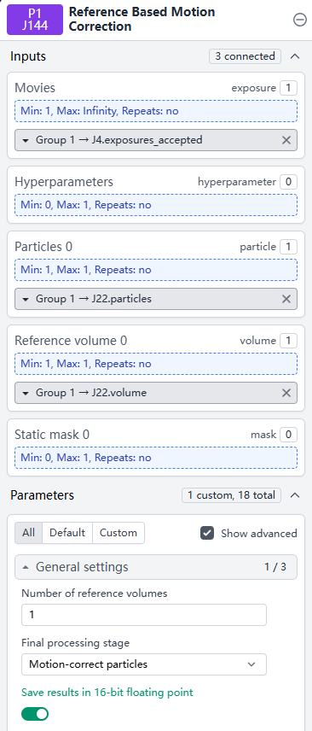Click the circled minus icon beside job title
312x731 pixels.
coord(299,19)
